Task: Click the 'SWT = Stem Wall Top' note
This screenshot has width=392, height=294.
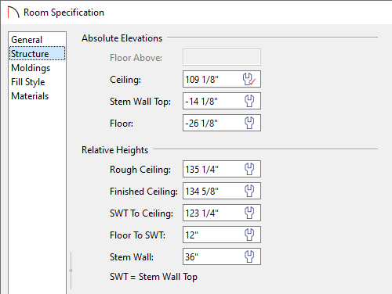Action: tap(154, 277)
